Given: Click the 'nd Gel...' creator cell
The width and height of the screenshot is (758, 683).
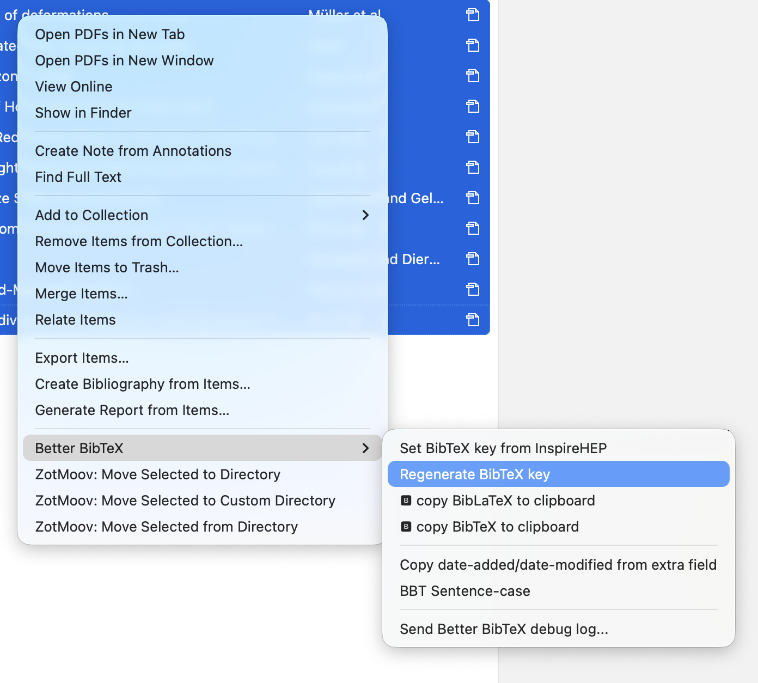Looking at the screenshot, I should point(415,198).
